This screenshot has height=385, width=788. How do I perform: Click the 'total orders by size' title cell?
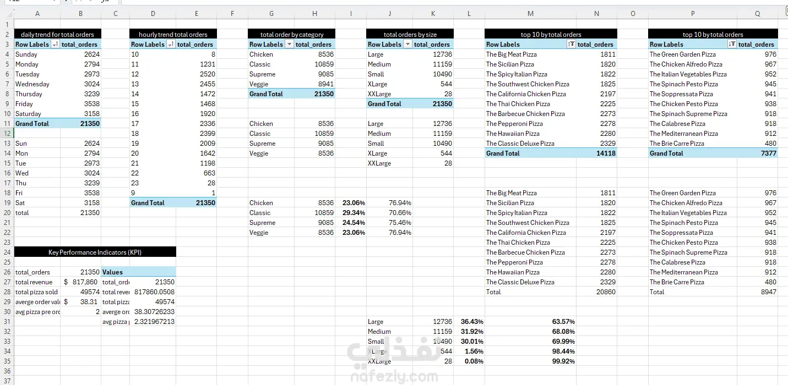410,34
